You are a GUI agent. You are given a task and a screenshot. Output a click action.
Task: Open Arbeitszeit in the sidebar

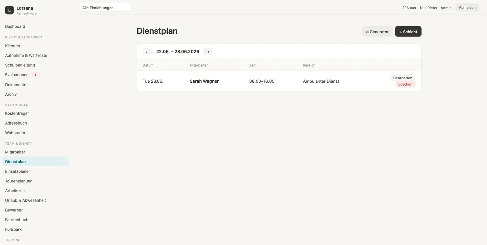click(36, 191)
